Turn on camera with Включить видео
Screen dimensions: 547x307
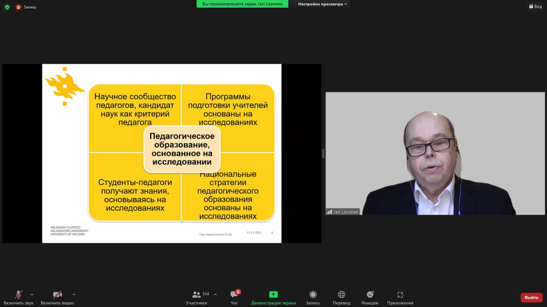57,294
